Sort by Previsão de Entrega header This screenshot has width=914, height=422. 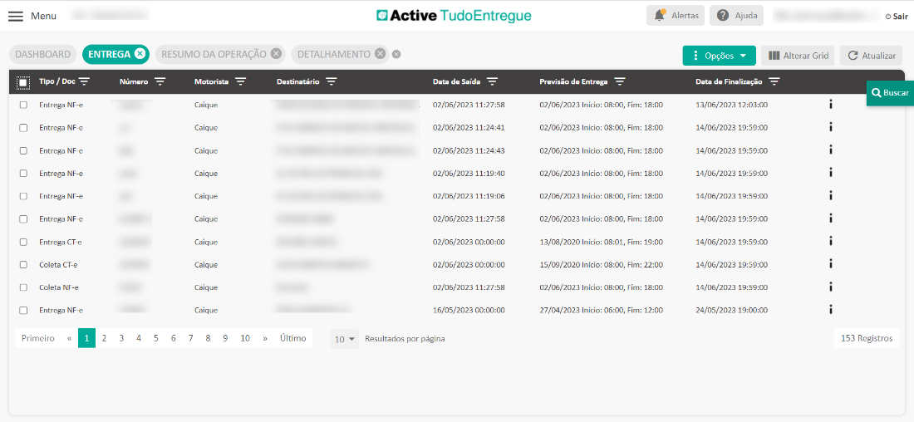573,81
